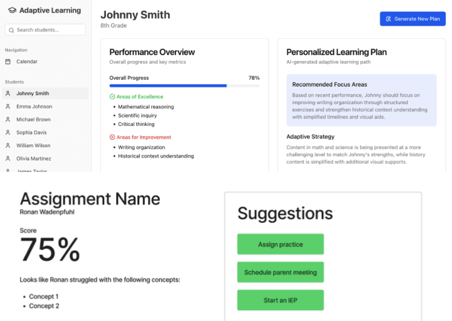Select William Wilson in the Students list

[x=45, y=145]
